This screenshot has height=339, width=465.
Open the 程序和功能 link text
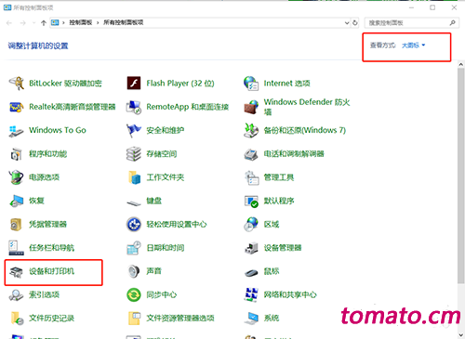(48, 154)
